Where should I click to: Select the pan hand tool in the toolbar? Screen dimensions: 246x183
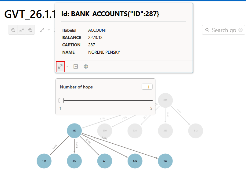pos(13,30)
